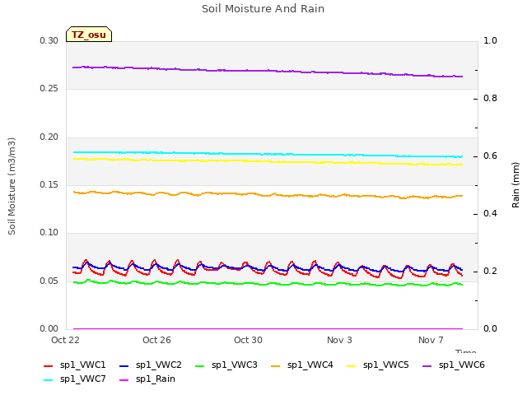Click the 0.8 rain axis value
Screen dimensions: 527x395
[490, 99]
